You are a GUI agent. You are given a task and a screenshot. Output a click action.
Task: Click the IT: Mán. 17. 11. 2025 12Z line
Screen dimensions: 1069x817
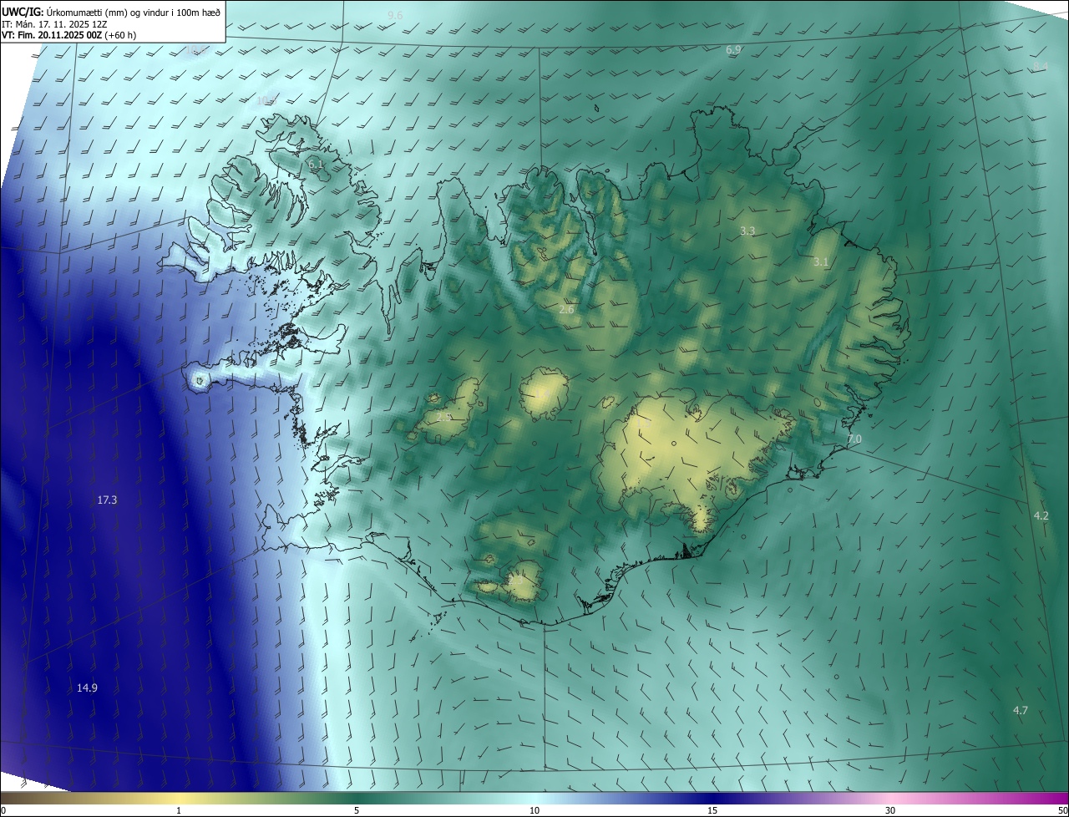pos(54,24)
